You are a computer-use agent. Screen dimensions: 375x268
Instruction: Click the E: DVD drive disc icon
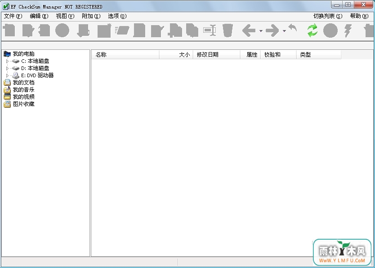[16, 75]
